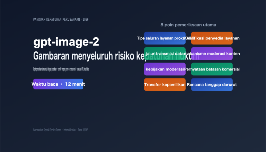Click the 'kebijakan moderasi' purple card

165,69
